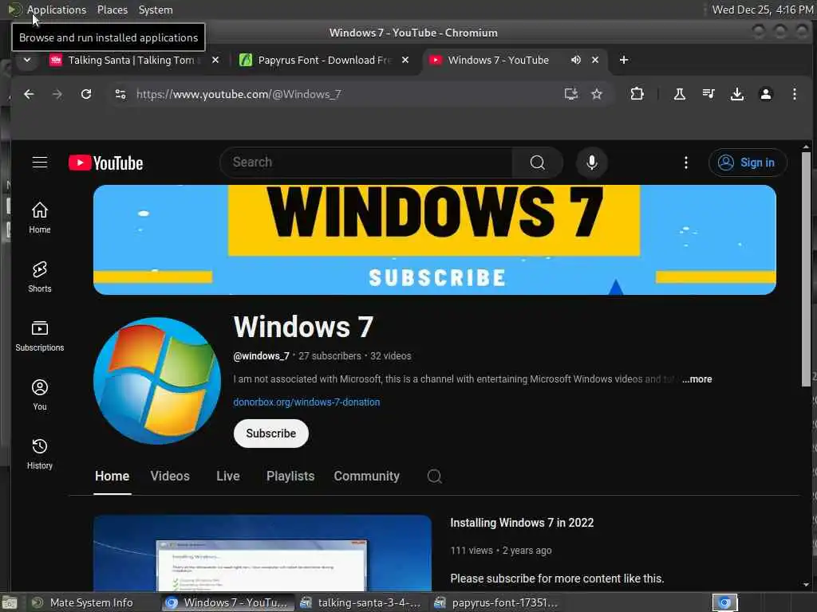The height and width of the screenshot is (612, 817).
Task: Click the 32 videos count text
Action: [390, 356]
